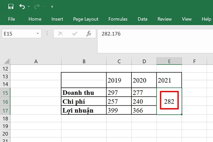Confirm entry with the checkmark icon

75,34
